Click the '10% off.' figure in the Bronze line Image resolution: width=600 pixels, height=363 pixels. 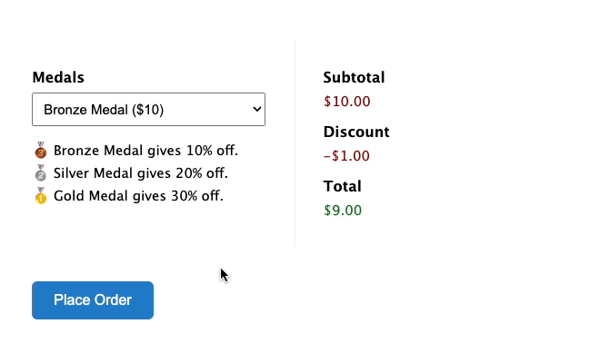[213, 151]
